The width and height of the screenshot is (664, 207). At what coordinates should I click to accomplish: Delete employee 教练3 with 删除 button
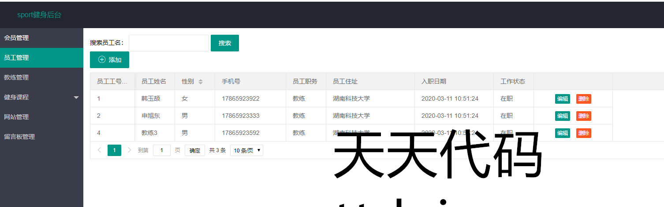point(583,133)
